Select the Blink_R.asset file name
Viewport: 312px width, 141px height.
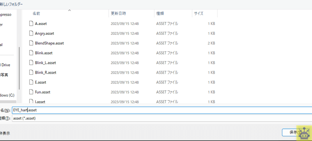point(46,72)
